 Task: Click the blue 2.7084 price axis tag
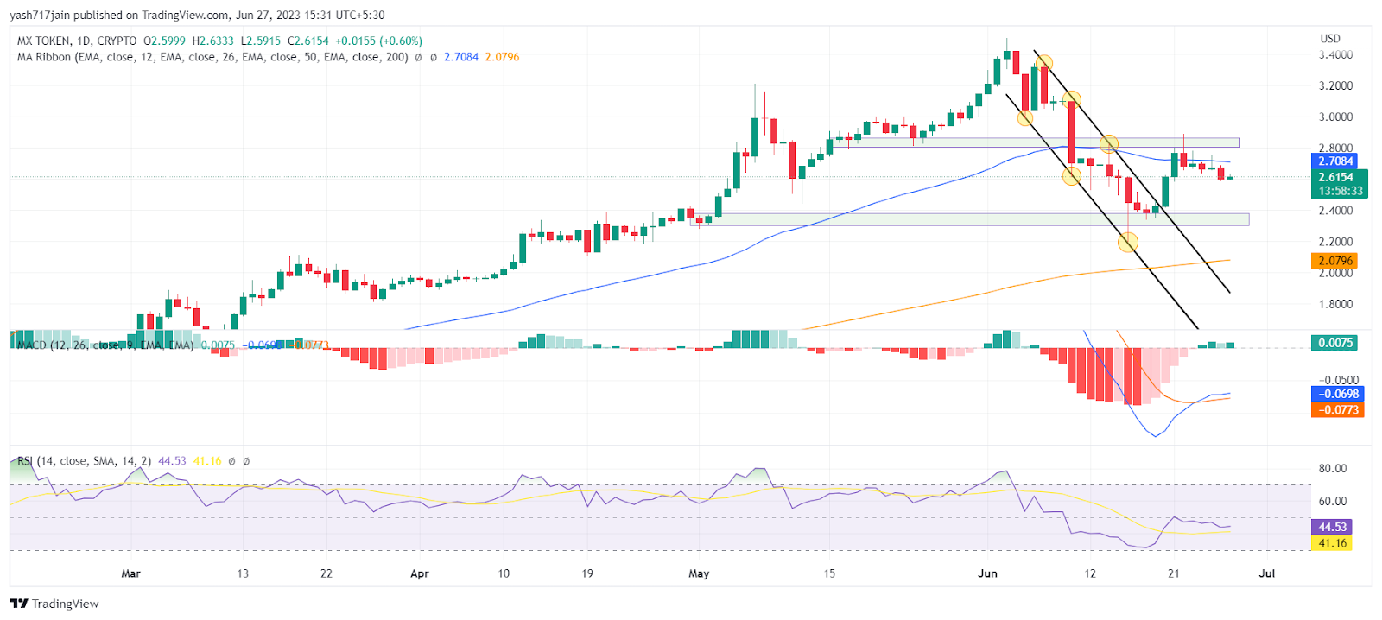click(1335, 161)
